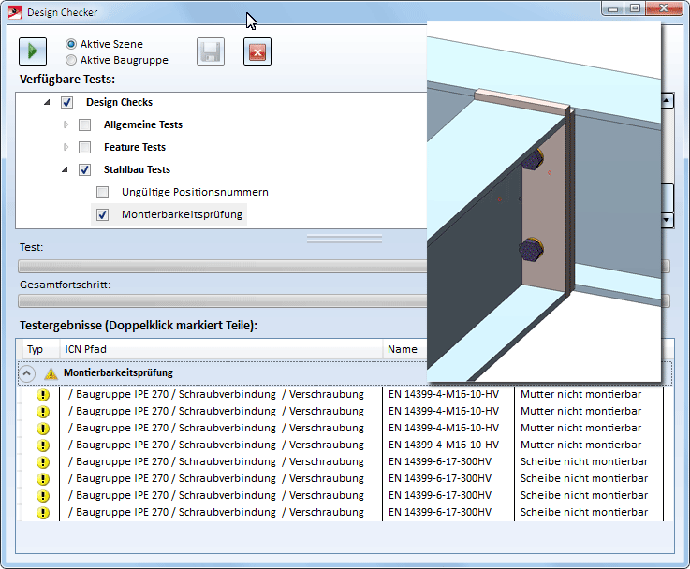The height and width of the screenshot is (569, 690).
Task: Click the green Run test play button
Action: pos(33,51)
